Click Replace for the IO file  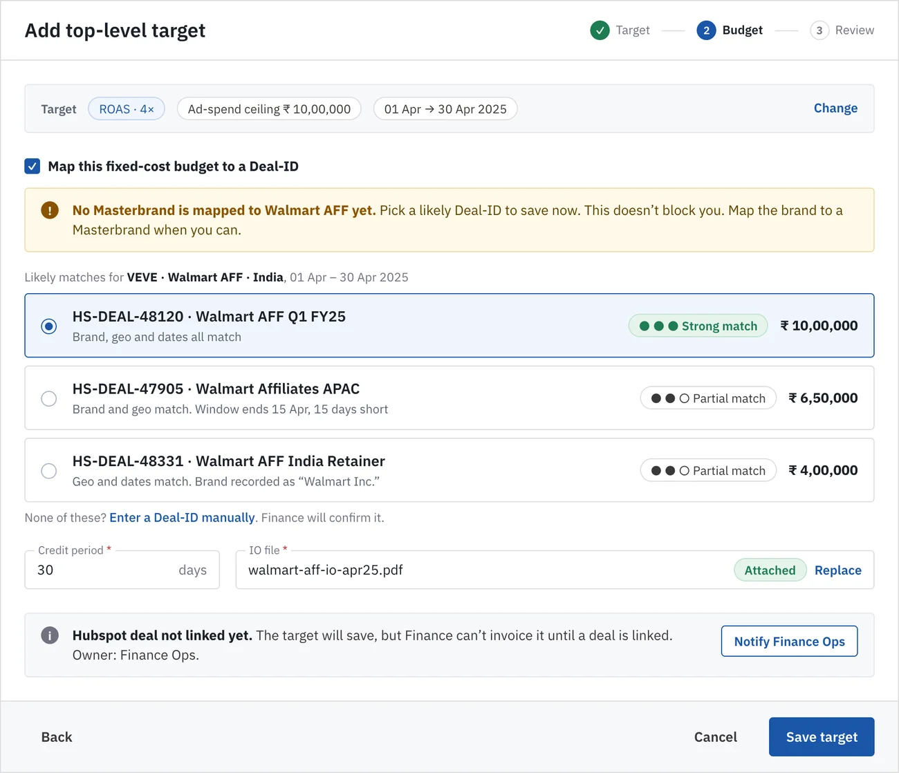click(x=837, y=570)
